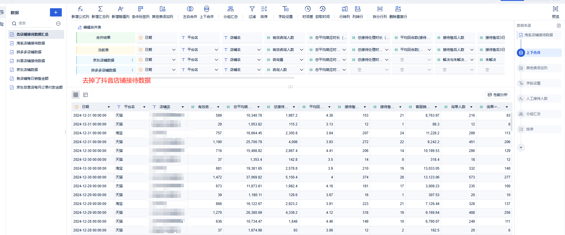The image size is (565, 235).
Task: Choose the 上下合并 toolbar icon
Action: [x=207, y=9]
